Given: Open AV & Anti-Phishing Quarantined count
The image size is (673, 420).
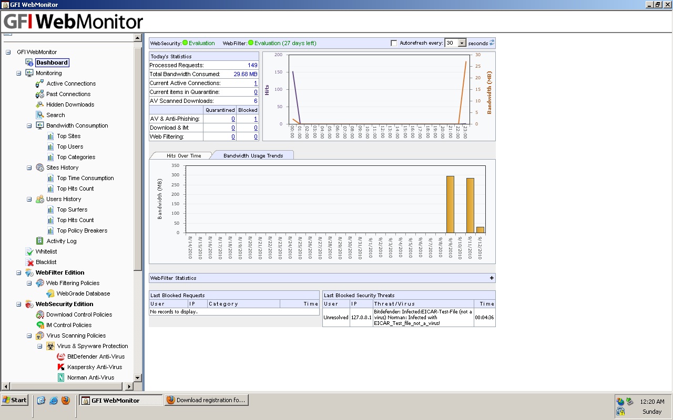Looking at the screenshot, I should coord(233,119).
